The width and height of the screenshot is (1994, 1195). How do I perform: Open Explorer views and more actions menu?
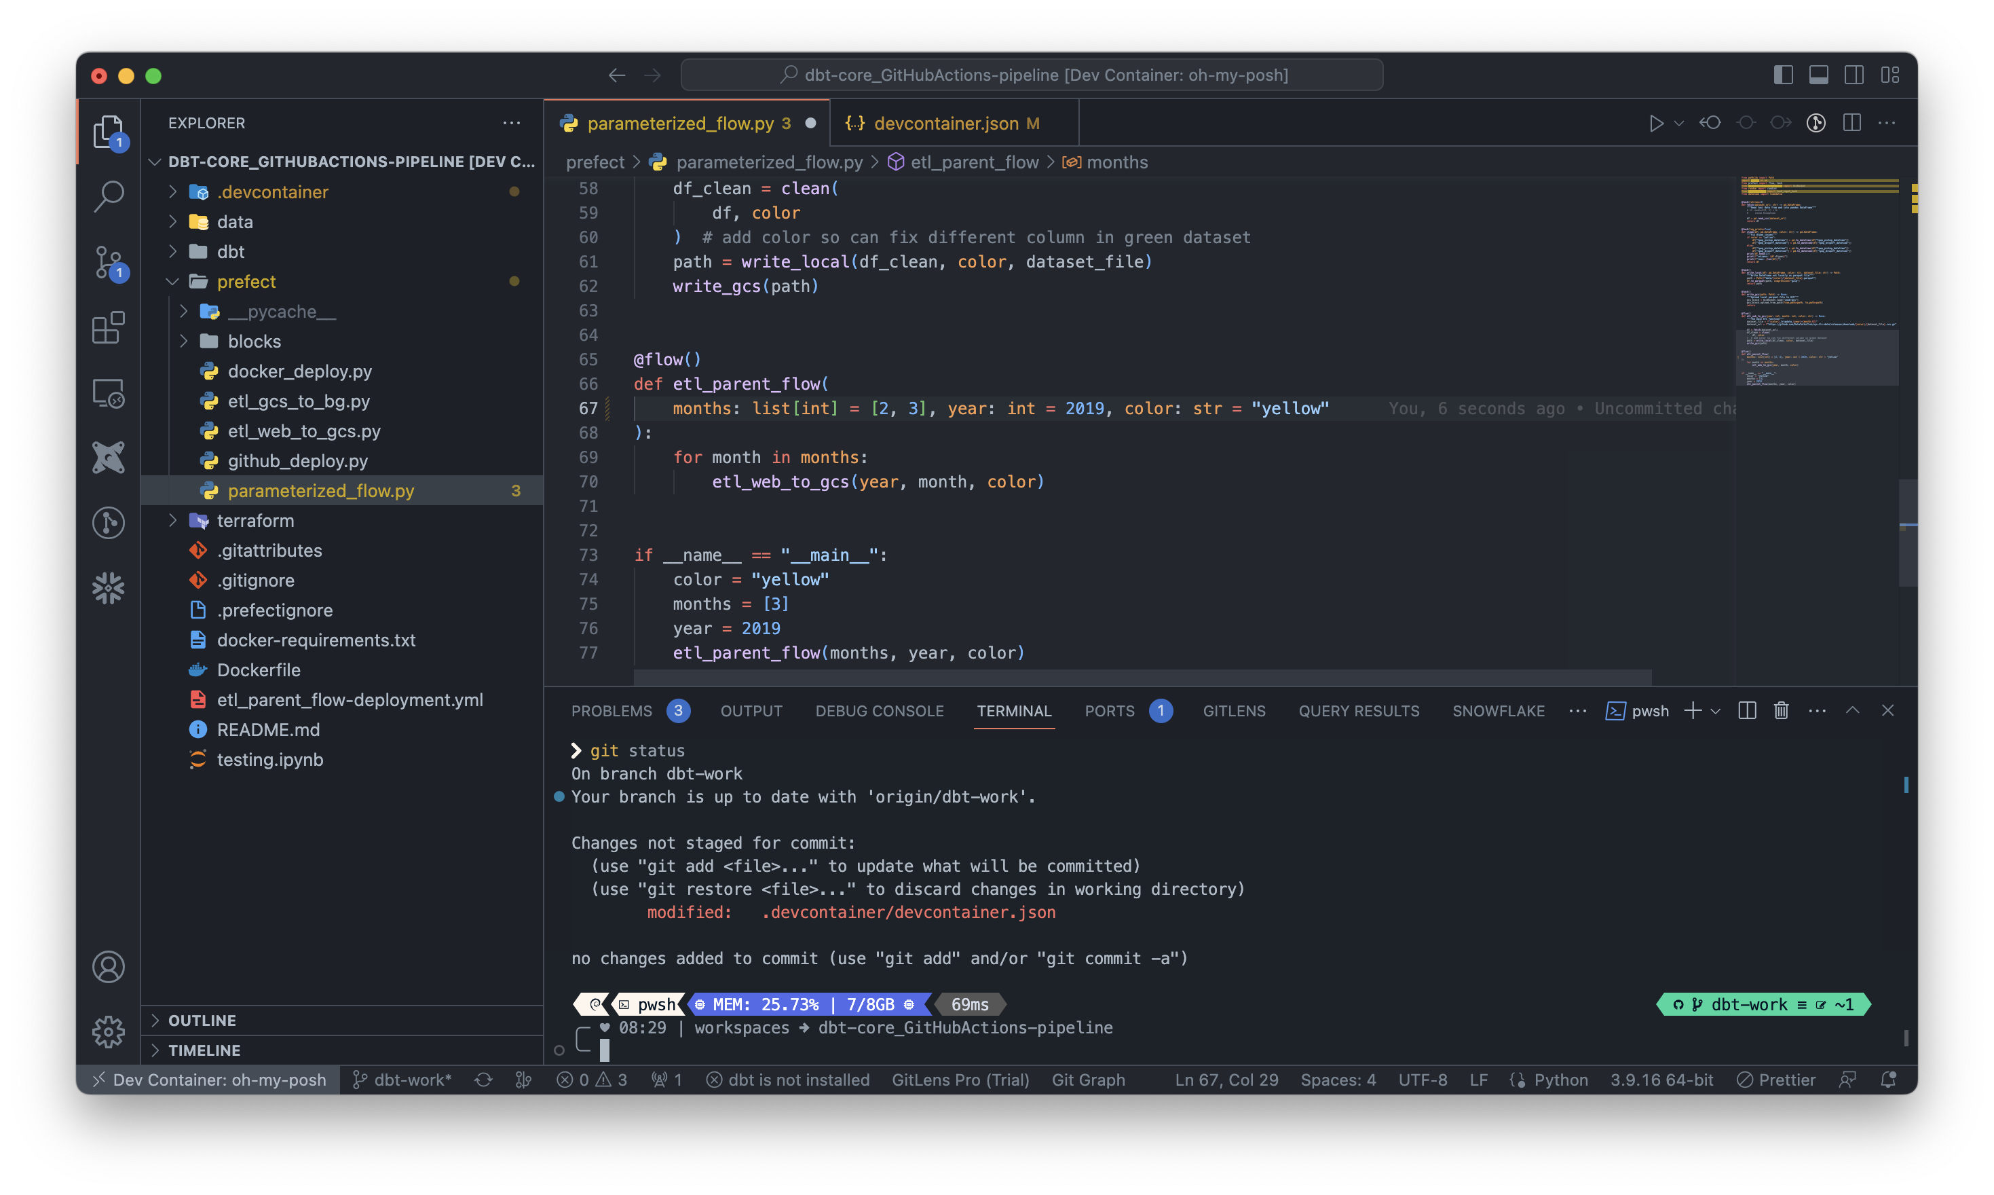click(511, 123)
